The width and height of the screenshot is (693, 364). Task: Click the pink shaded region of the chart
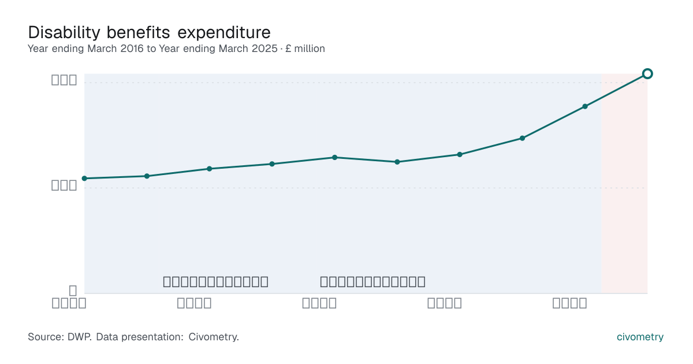(x=624, y=184)
